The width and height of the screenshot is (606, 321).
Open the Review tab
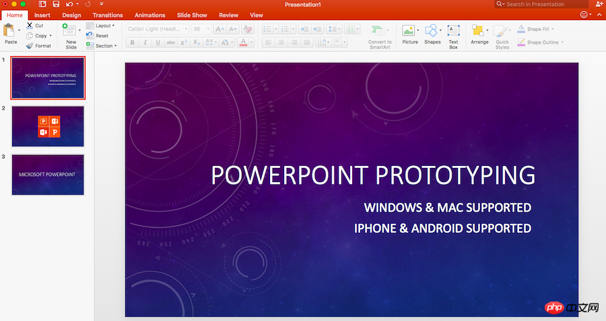(228, 15)
